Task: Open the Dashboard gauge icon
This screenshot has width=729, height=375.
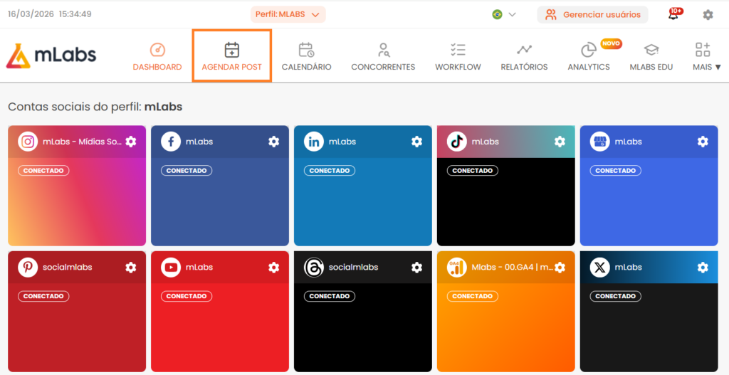Action: click(x=157, y=50)
